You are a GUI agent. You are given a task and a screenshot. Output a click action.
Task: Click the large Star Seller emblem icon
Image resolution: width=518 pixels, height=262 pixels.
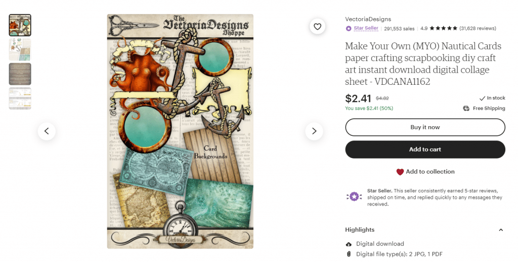(354, 197)
